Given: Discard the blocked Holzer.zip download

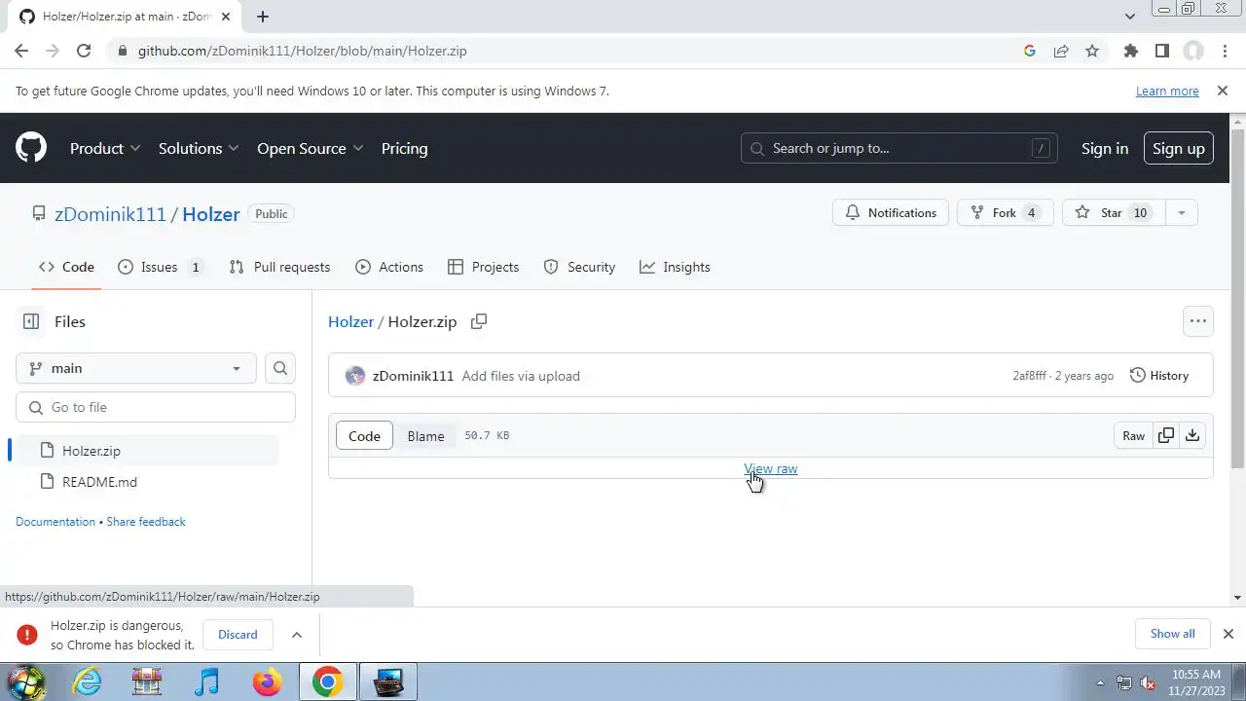Looking at the screenshot, I should coord(238,635).
